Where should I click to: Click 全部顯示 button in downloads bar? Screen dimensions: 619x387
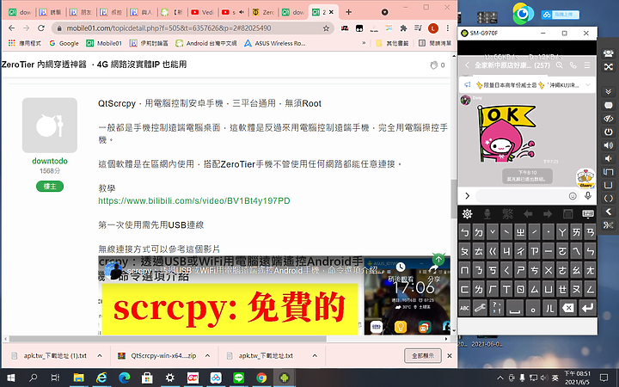point(423,356)
